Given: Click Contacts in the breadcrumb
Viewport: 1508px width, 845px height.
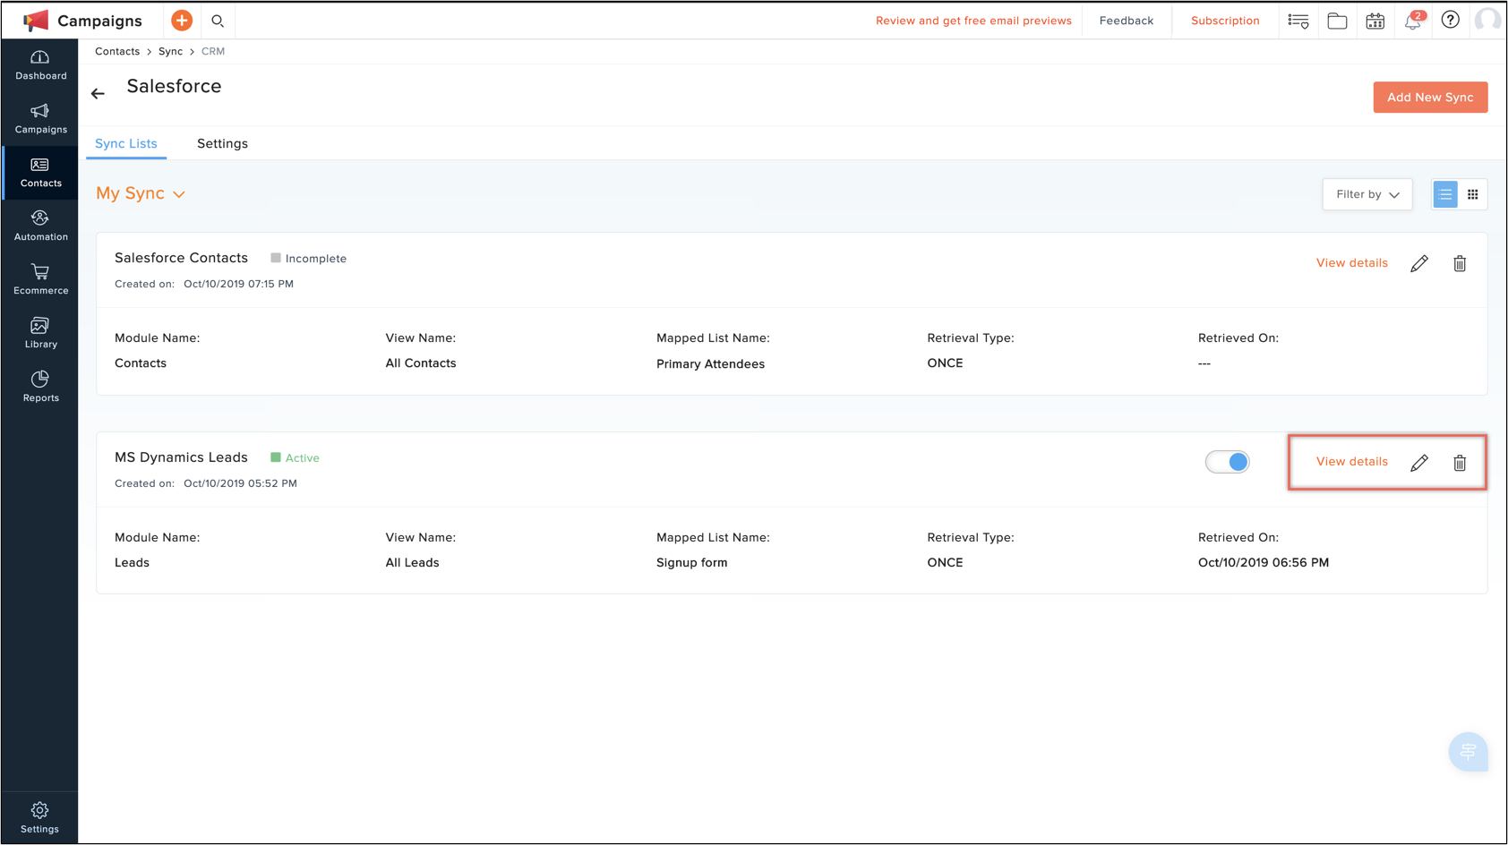Looking at the screenshot, I should [117, 51].
